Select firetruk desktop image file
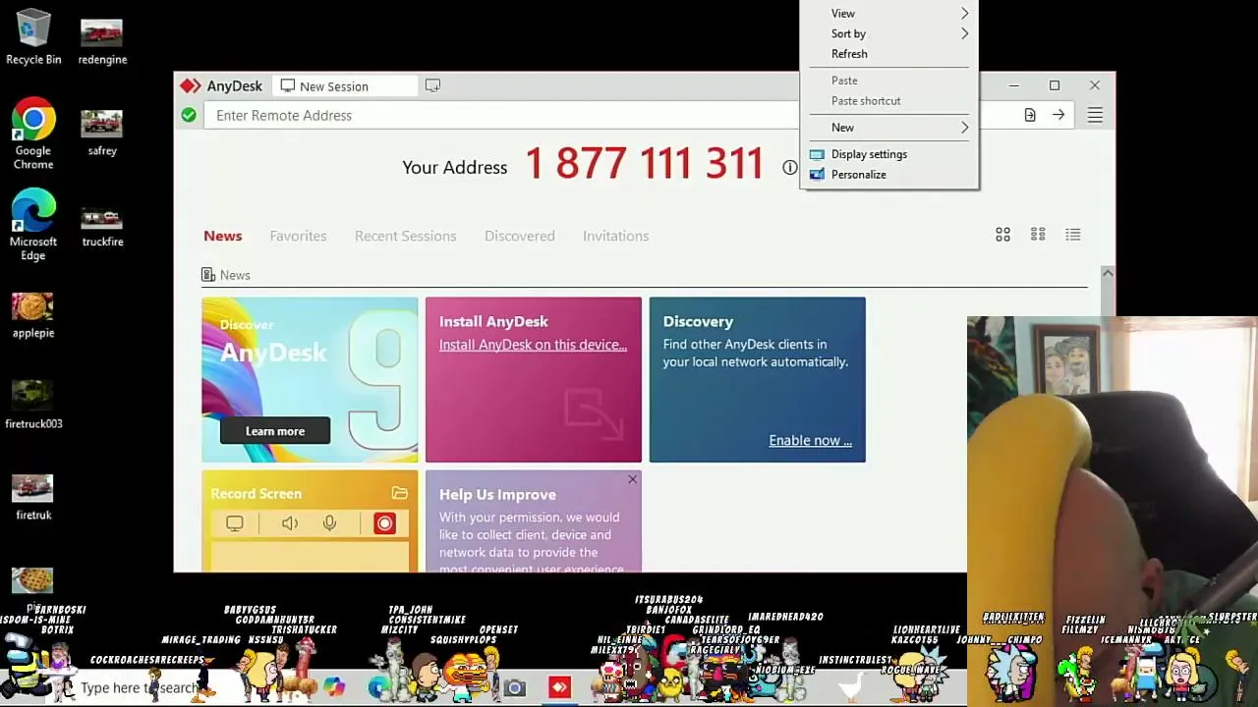1258x707 pixels. pos(33,498)
